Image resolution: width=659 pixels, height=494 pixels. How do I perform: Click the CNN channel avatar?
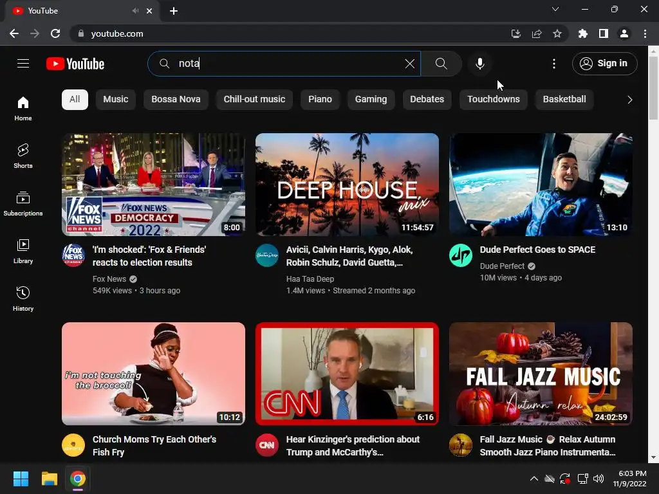click(267, 445)
